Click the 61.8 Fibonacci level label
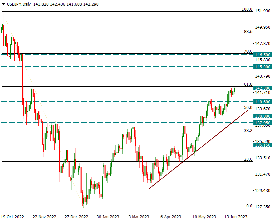Screen dimensions: 274x221 point(248,84)
